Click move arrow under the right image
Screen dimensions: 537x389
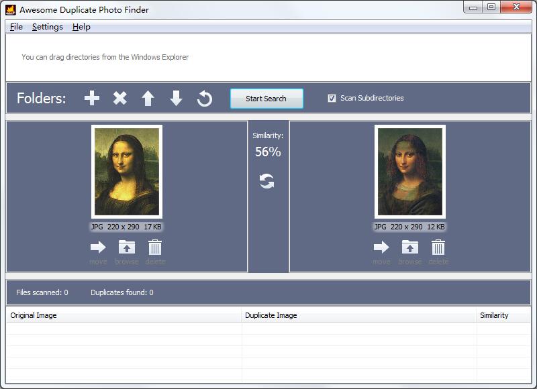pyautogui.click(x=381, y=247)
